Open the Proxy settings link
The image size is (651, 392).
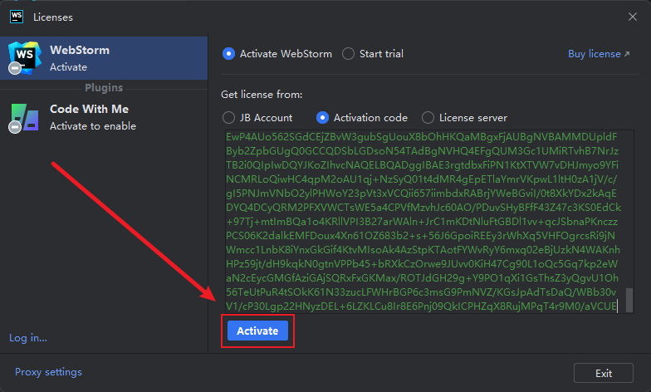click(x=48, y=372)
